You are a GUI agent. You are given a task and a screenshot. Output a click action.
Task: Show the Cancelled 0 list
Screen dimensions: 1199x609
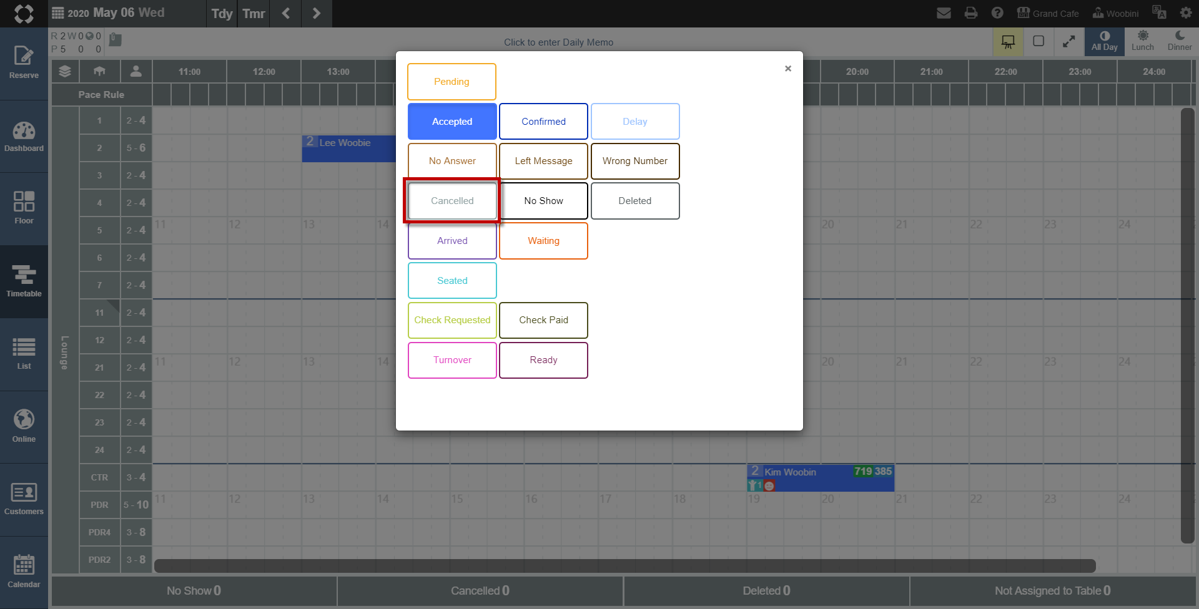pyautogui.click(x=480, y=591)
